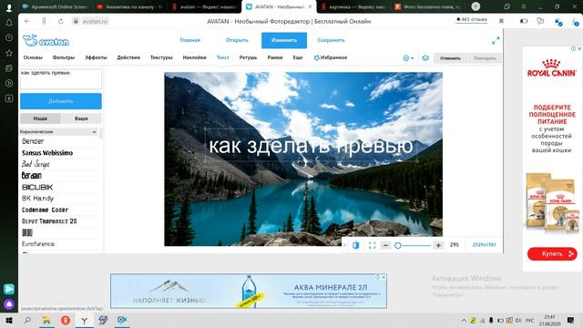The width and height of the screenshot is (583, 328).
Task: Click the 2529x1581 image size link
Action: pos(484,245)
